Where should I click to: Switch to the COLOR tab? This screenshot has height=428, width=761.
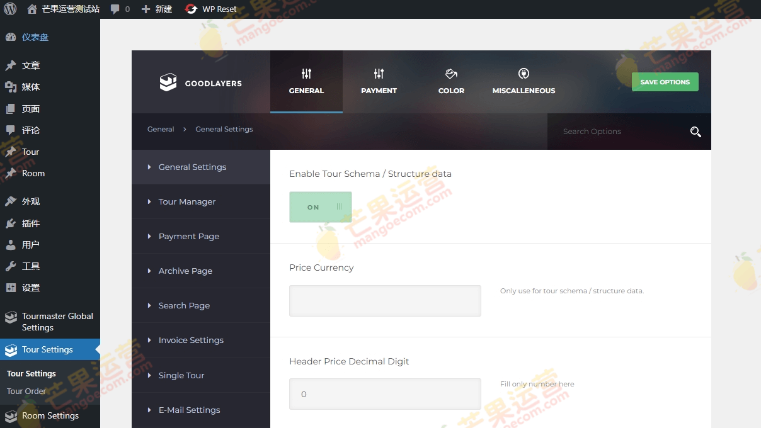tap(451, 82)
